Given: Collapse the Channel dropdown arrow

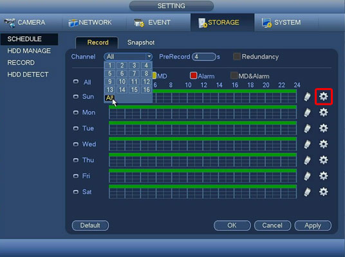Looking at the screenshot, I should pyautogui.click(x=149, y=57).
